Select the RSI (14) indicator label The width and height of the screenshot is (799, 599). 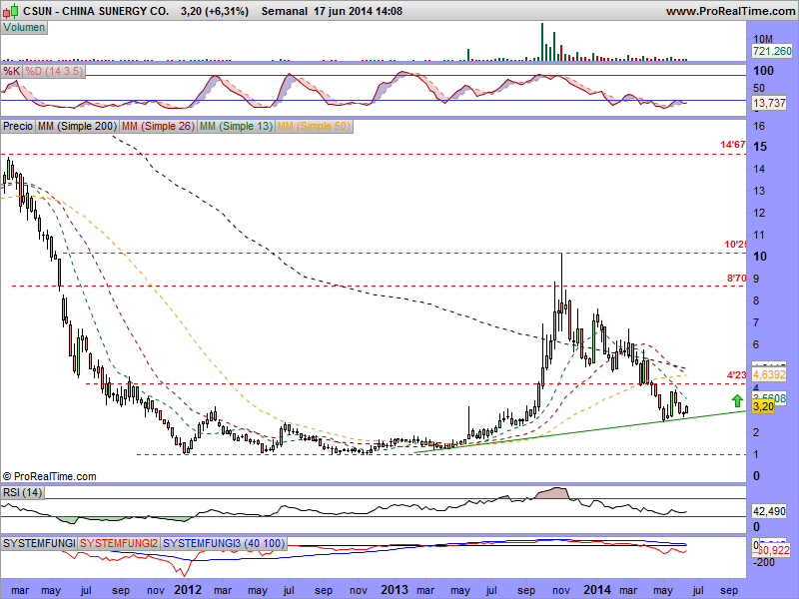tap(22, 492)
